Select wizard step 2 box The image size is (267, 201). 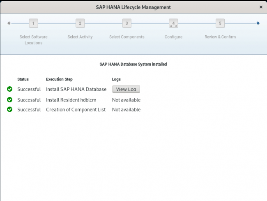pos(80,23)
